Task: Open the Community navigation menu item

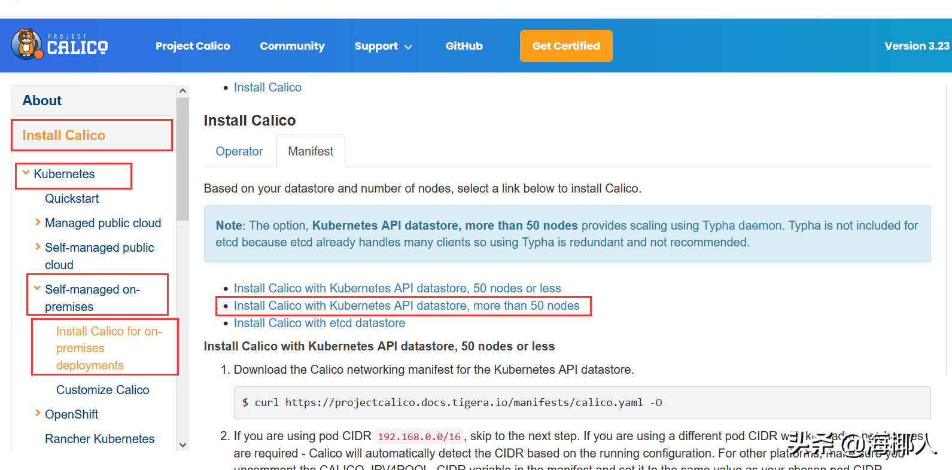Action: pyautogui.click(x=292, y=46)
